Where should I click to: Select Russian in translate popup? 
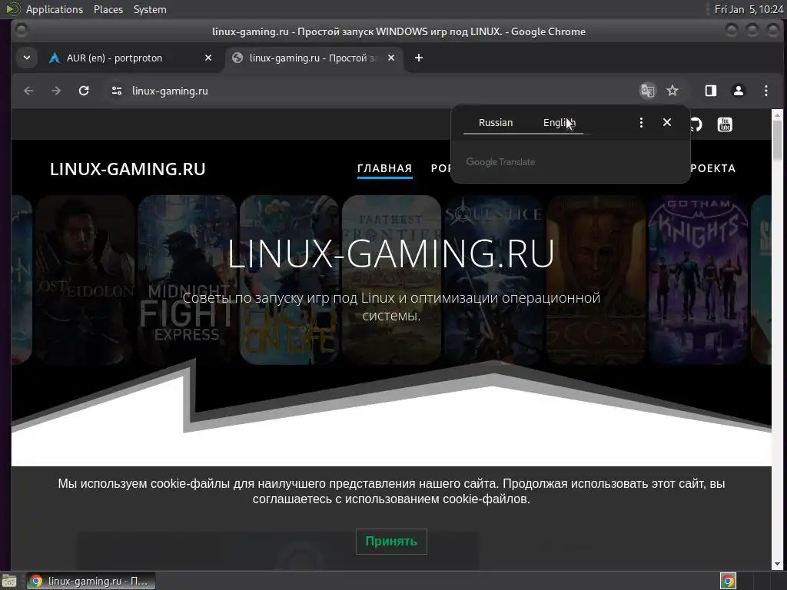[496, 122]
